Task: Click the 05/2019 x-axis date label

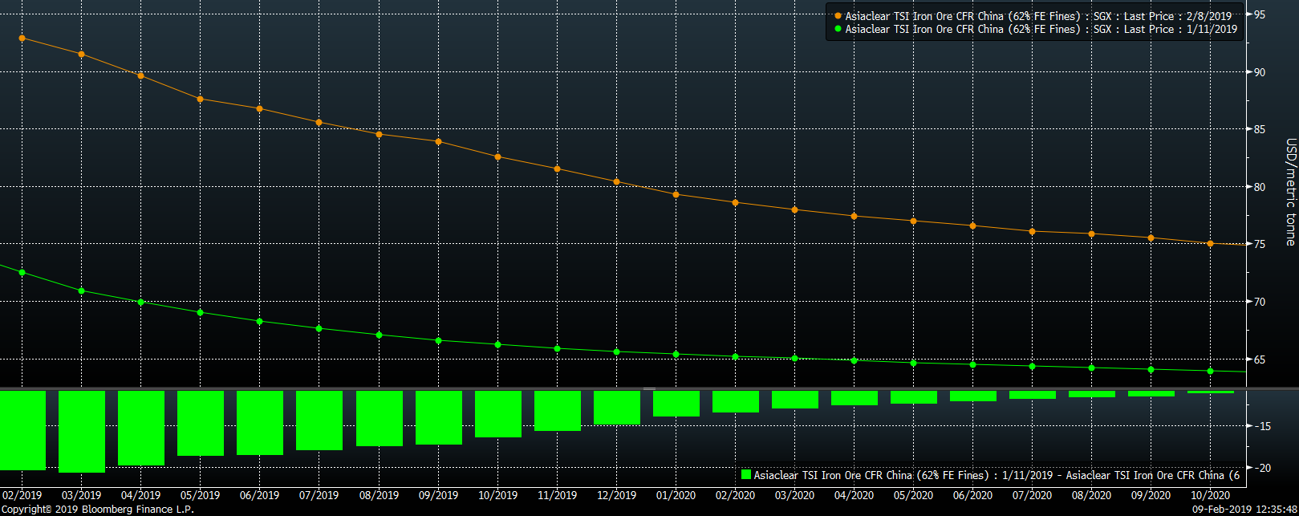Action: pos(200,495)
